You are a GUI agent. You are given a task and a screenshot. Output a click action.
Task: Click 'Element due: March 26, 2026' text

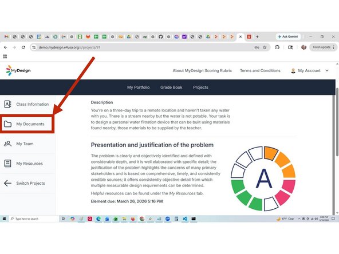click(127, 201)
